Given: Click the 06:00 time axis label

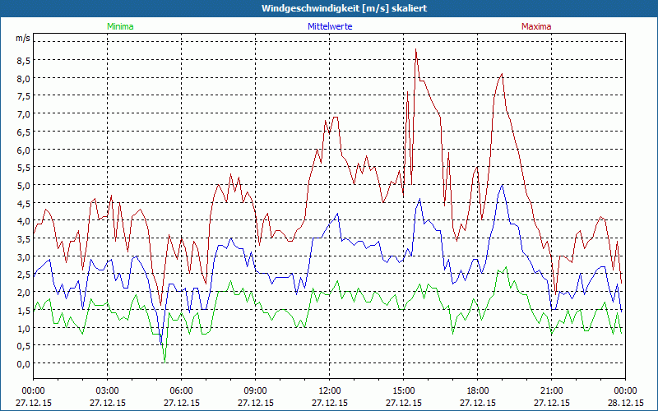Looking at the screenshot, I should point(181,391).
